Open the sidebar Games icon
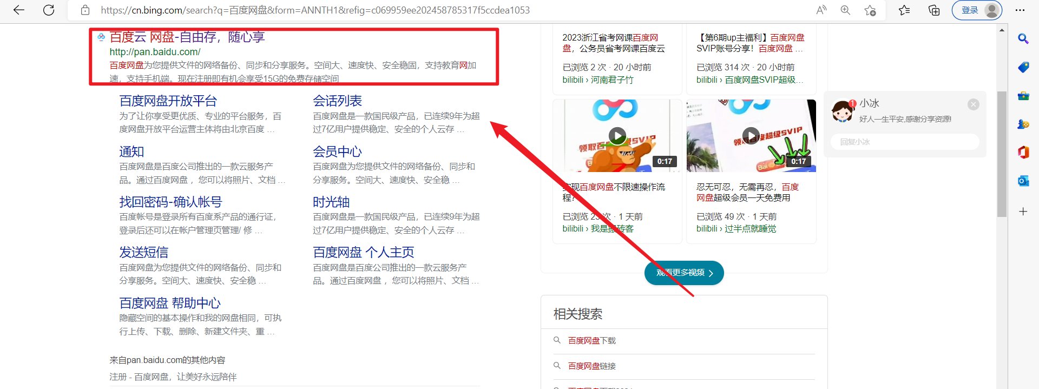The width and height of the screenshot is (1039, 389). coord(1023,124)
